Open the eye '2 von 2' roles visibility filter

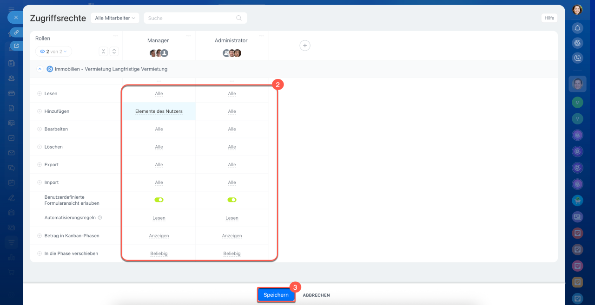pos(53,52)
